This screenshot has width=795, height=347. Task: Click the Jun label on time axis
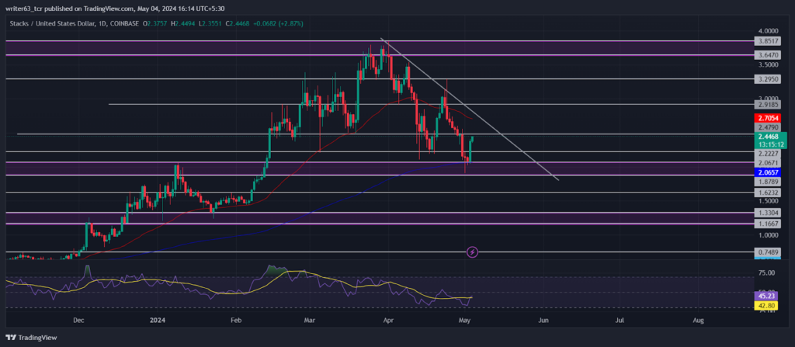click(x=544, y=321)
